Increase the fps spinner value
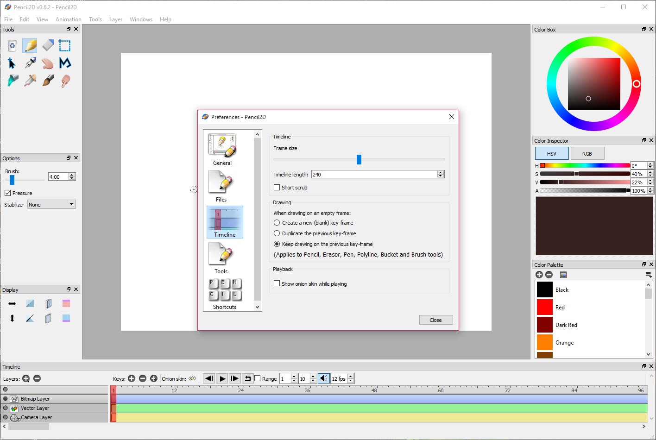Image resolution: width=656 pixels, height=440 pixels. (x=351, y=377)
